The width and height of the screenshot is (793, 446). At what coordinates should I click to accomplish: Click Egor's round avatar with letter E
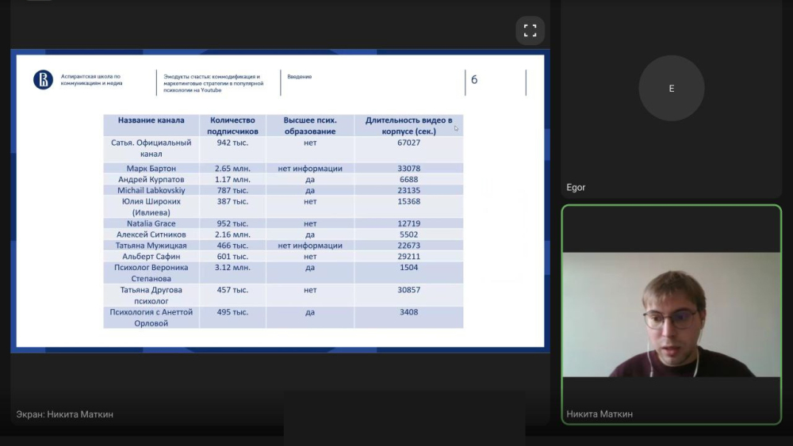pos(671,88)
